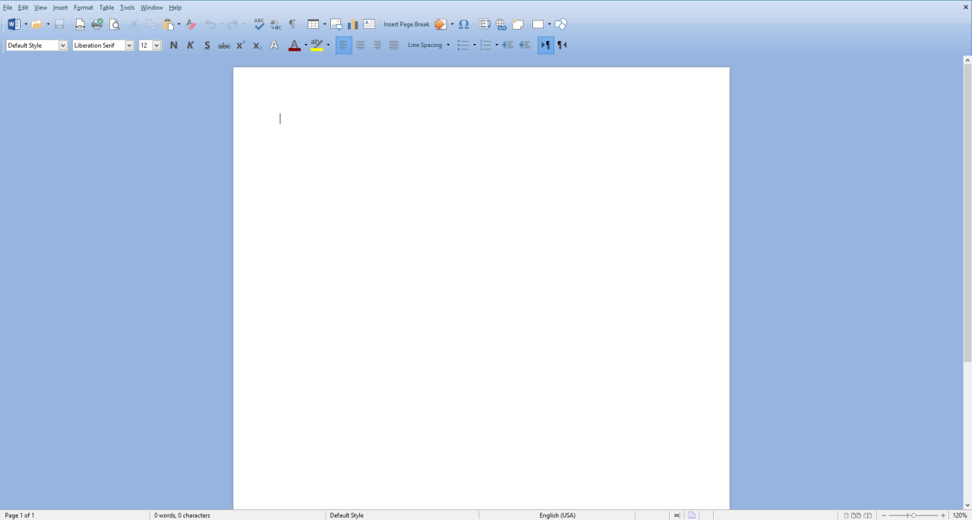Expand the Insert Table dropdown arrow

324,24
